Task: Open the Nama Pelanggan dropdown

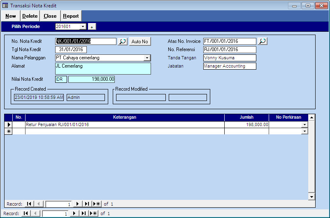Action: tap(147, 58)
